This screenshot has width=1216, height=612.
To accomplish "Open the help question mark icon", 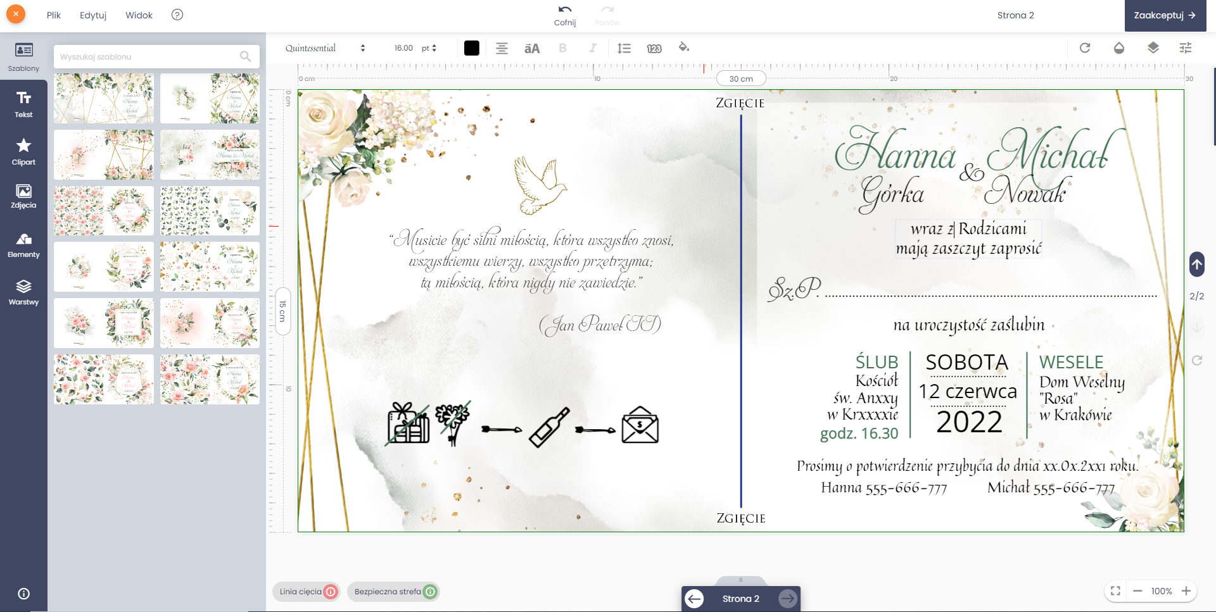I will pos(177,15).
